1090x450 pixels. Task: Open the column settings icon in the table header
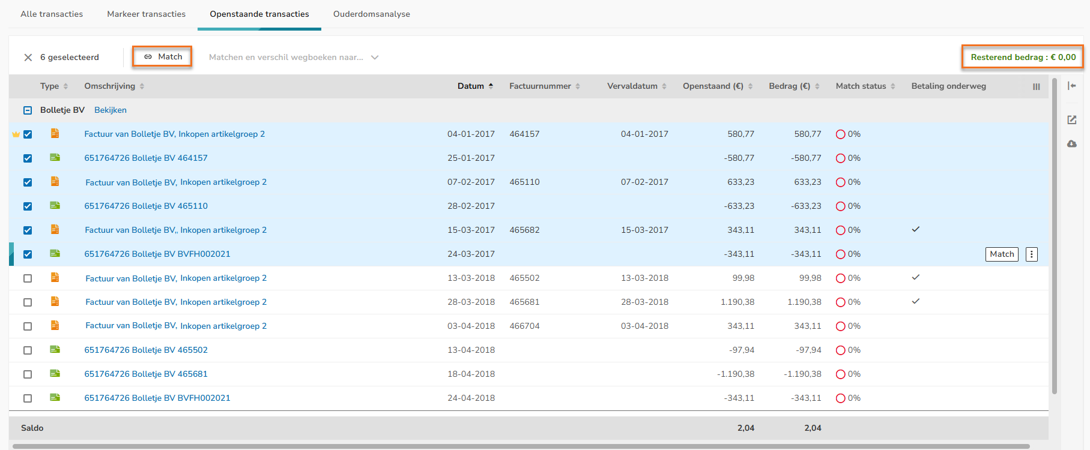pos(1036,86)
